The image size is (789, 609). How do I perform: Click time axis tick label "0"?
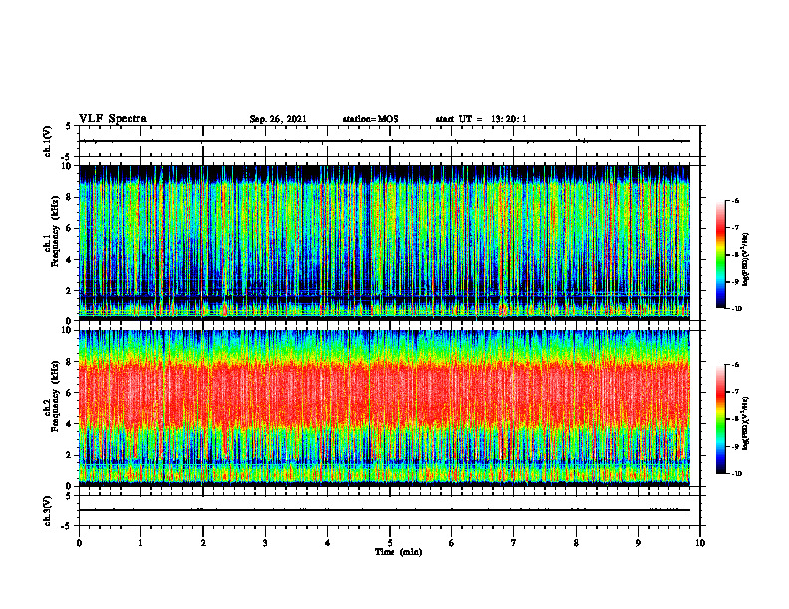coord(79,543)
